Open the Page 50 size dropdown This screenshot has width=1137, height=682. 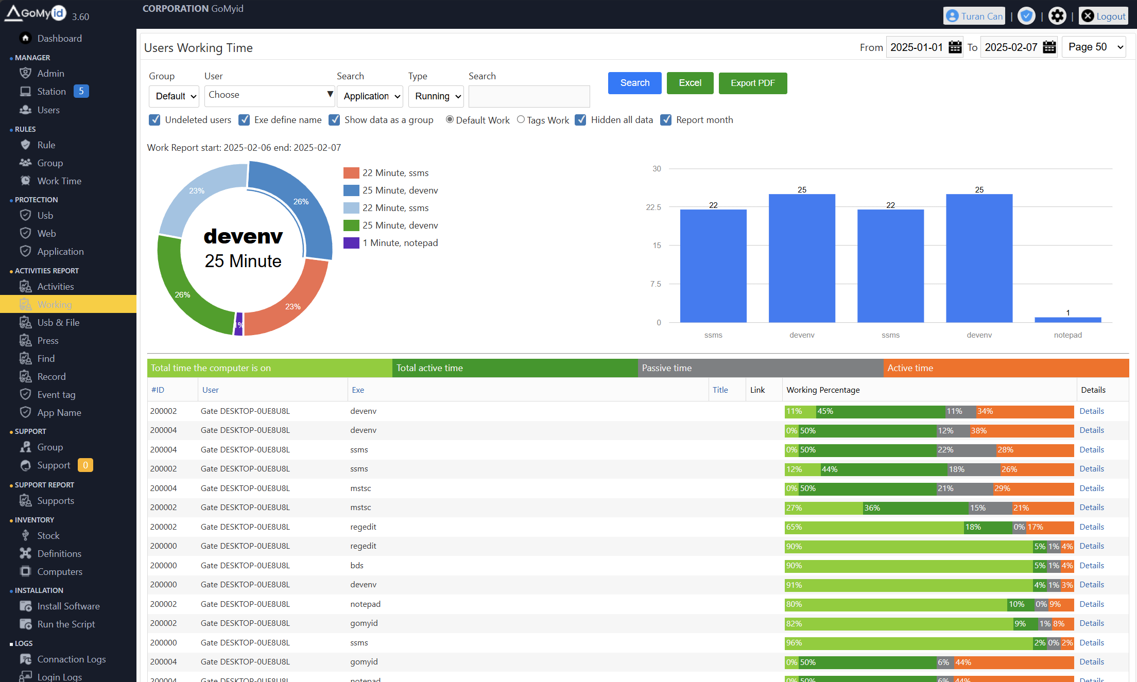1094,47
